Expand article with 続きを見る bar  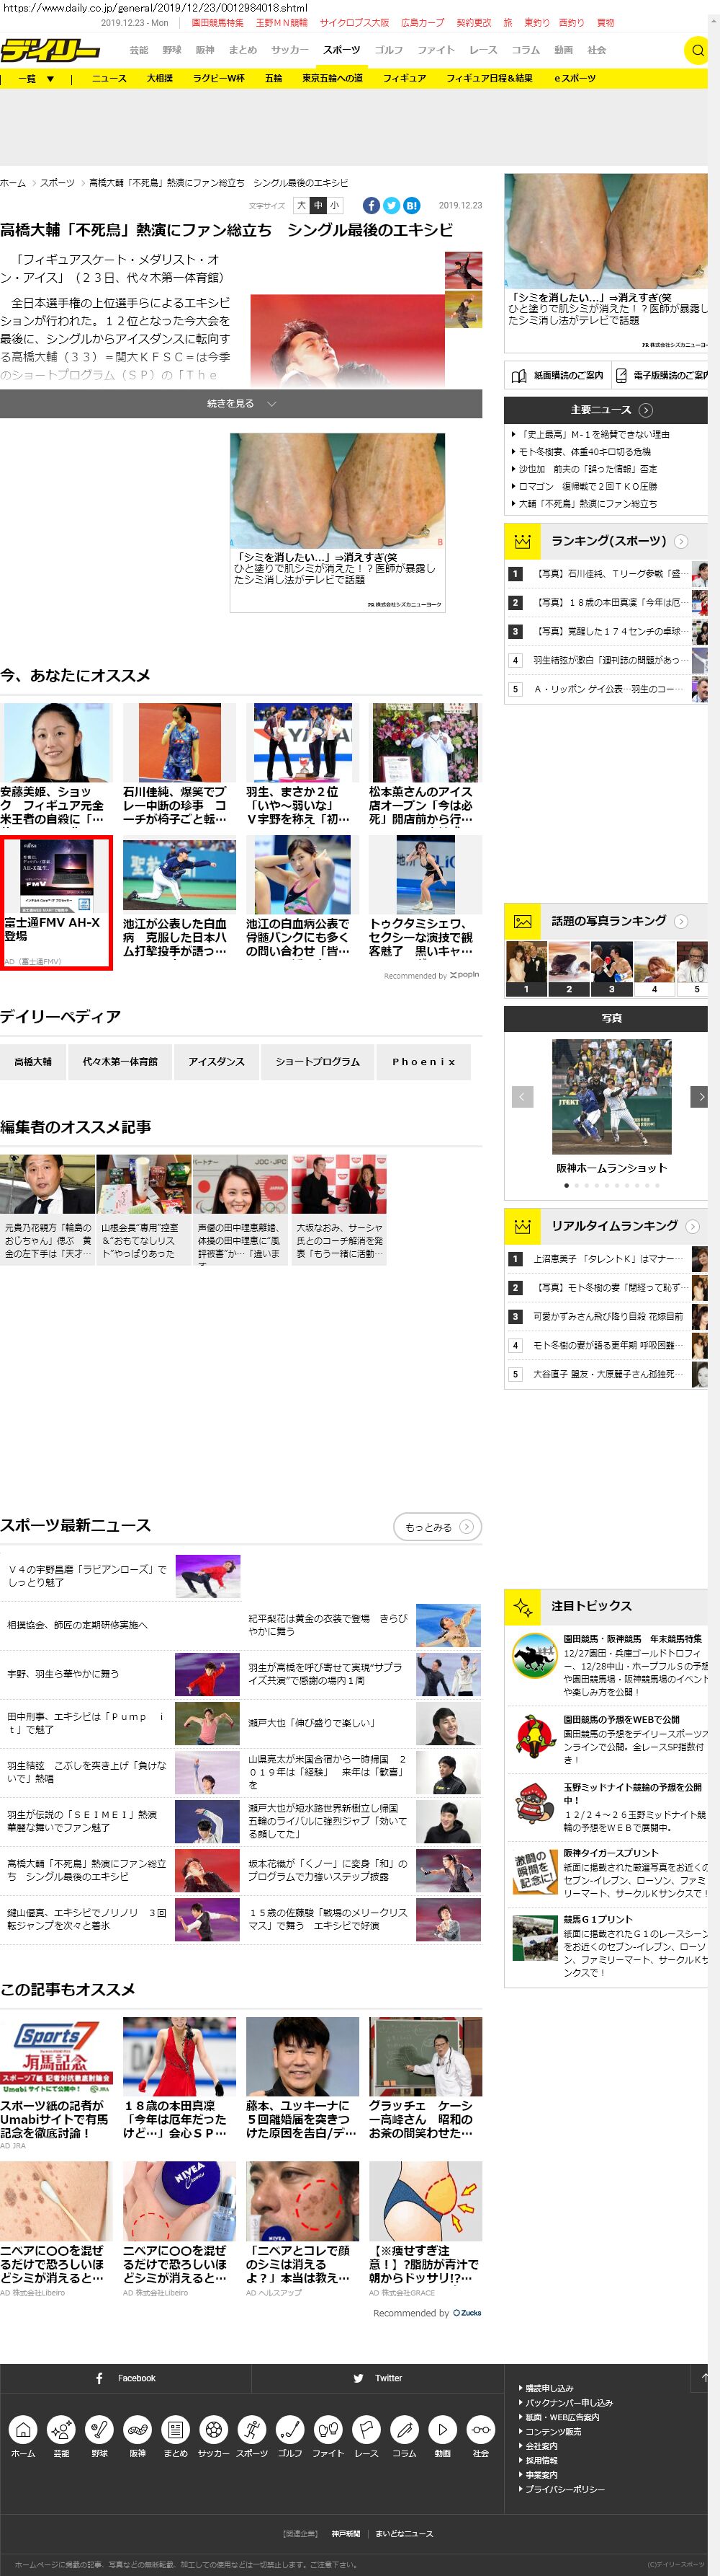[240, 404]
